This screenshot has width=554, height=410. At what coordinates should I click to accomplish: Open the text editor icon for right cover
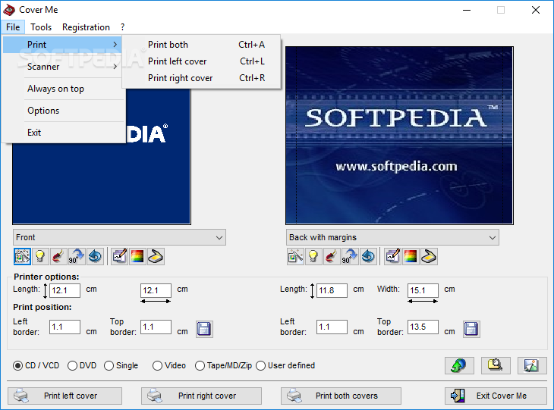point(393,256)
